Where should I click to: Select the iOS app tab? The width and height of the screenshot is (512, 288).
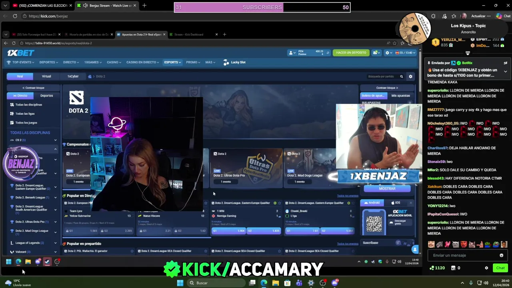396,203
